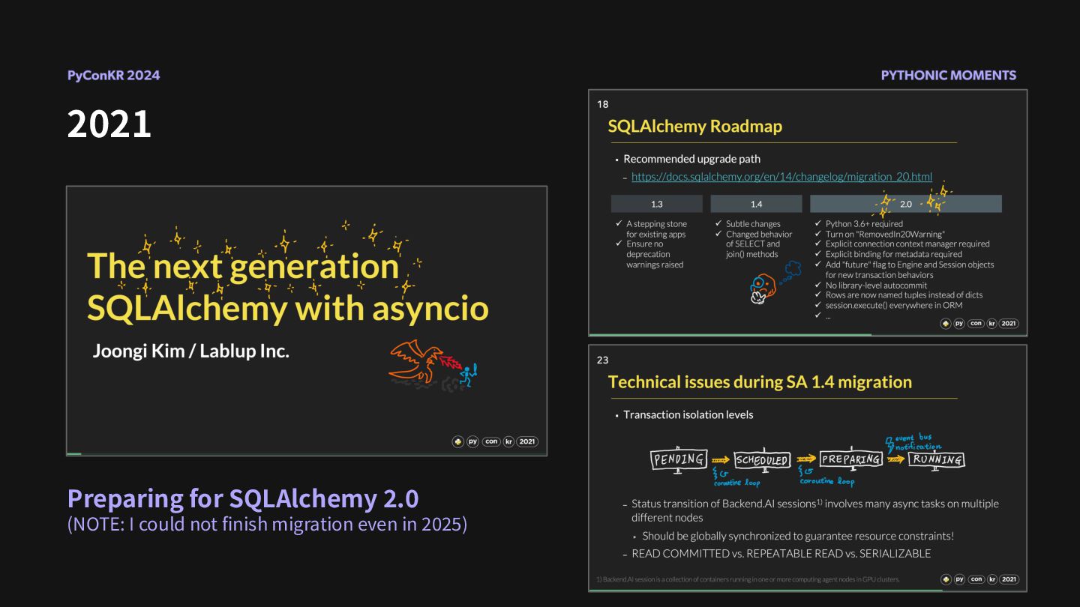Click the green progress bar under slide 23
Screen dimensions: 1080x607
coord(766,590)
